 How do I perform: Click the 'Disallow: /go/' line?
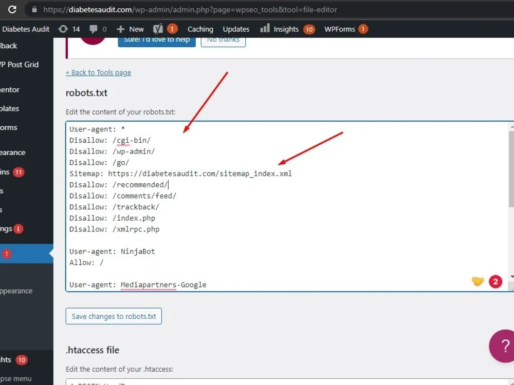[x=99, y=162]
